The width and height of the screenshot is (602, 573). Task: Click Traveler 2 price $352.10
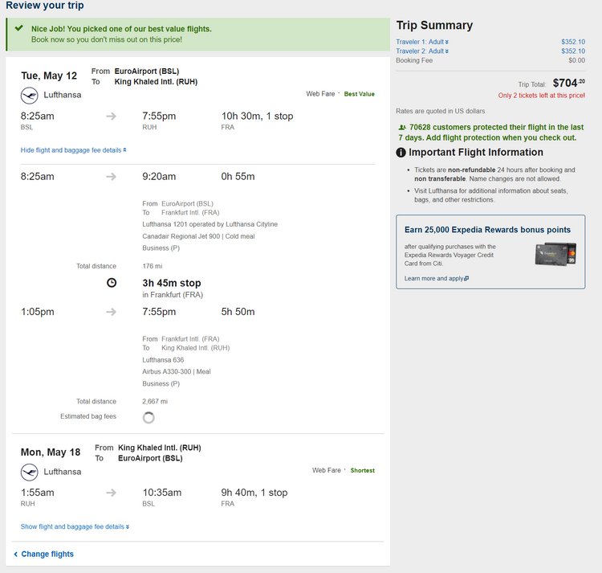(x=573, y=51)
